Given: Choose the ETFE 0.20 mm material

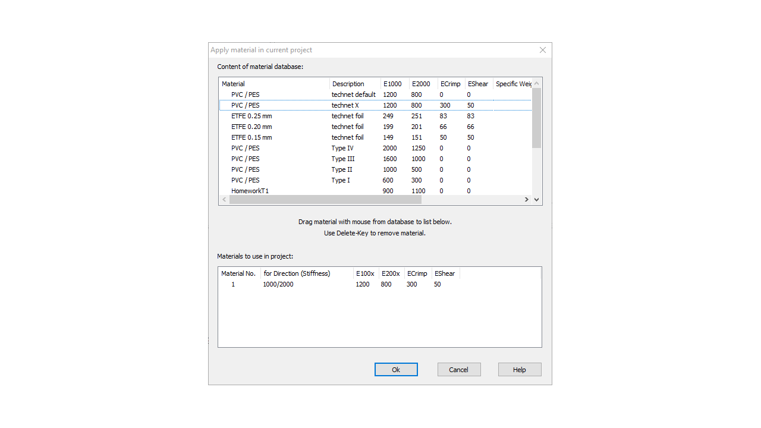Looking at the screenshot, I should click(251, 127).
